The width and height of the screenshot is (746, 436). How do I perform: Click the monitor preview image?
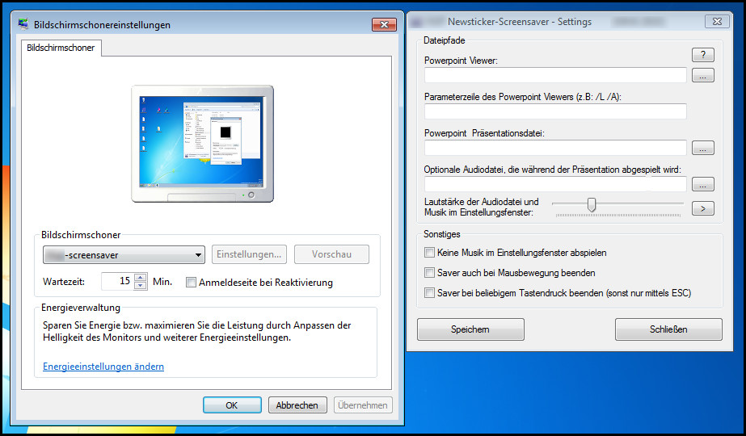pos(203,144)
